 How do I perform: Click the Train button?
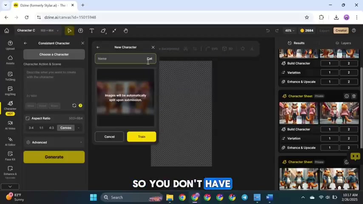pyautogui.click(x=142, y=136)
